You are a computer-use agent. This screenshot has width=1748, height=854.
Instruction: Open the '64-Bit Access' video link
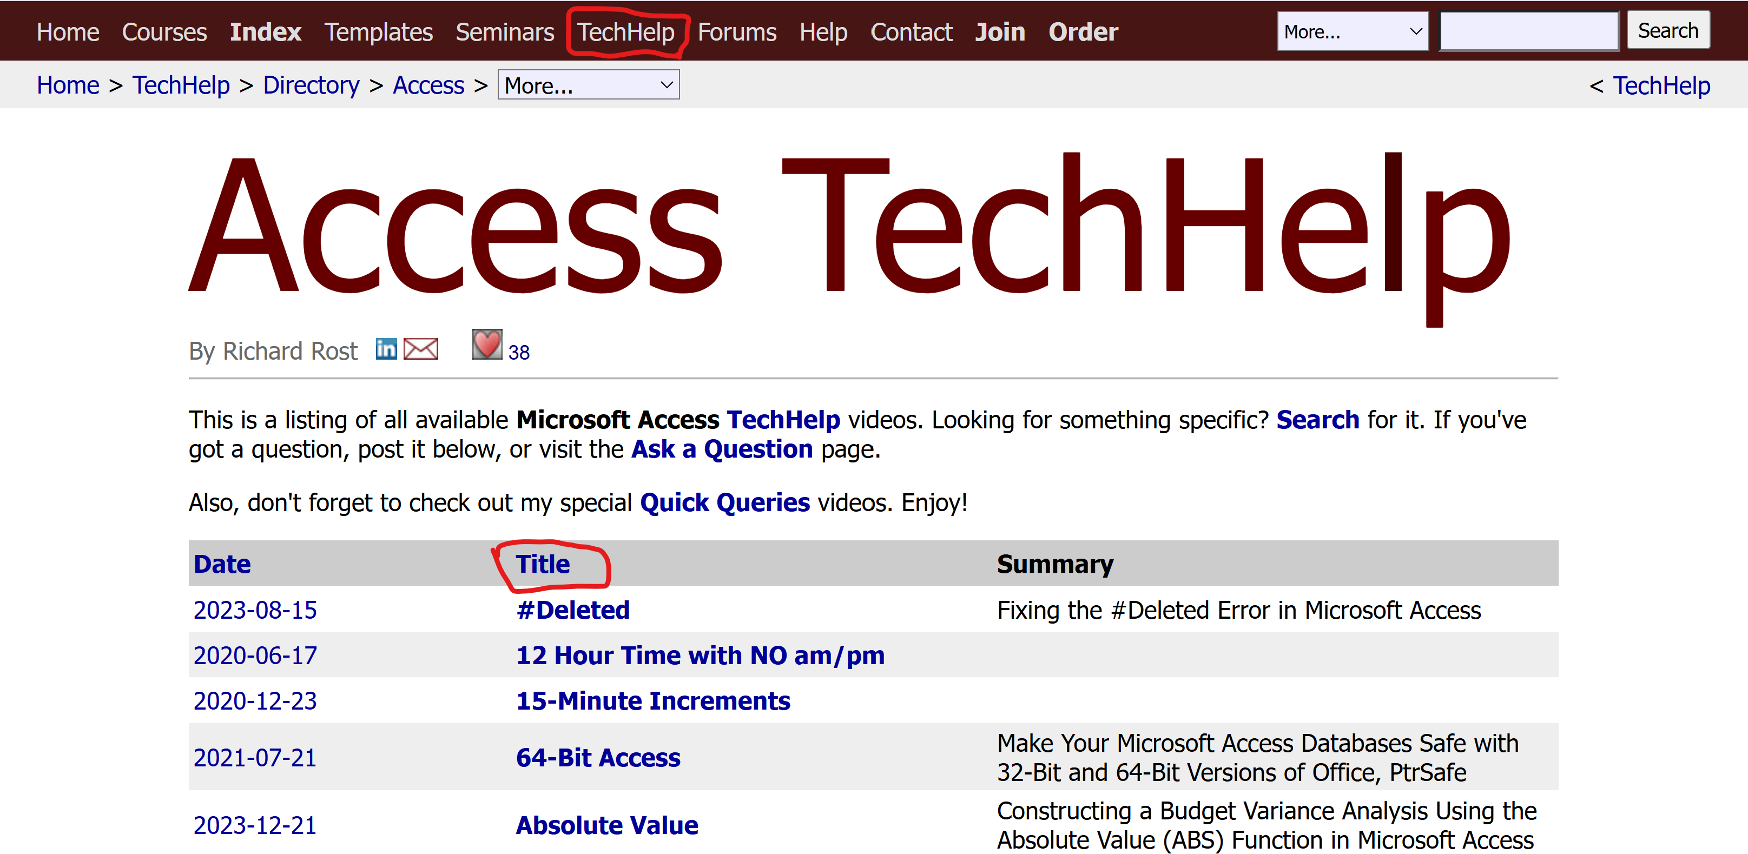598,757
